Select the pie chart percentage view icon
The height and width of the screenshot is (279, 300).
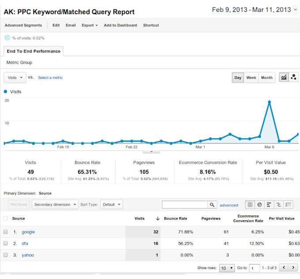[x=259, y=205]
